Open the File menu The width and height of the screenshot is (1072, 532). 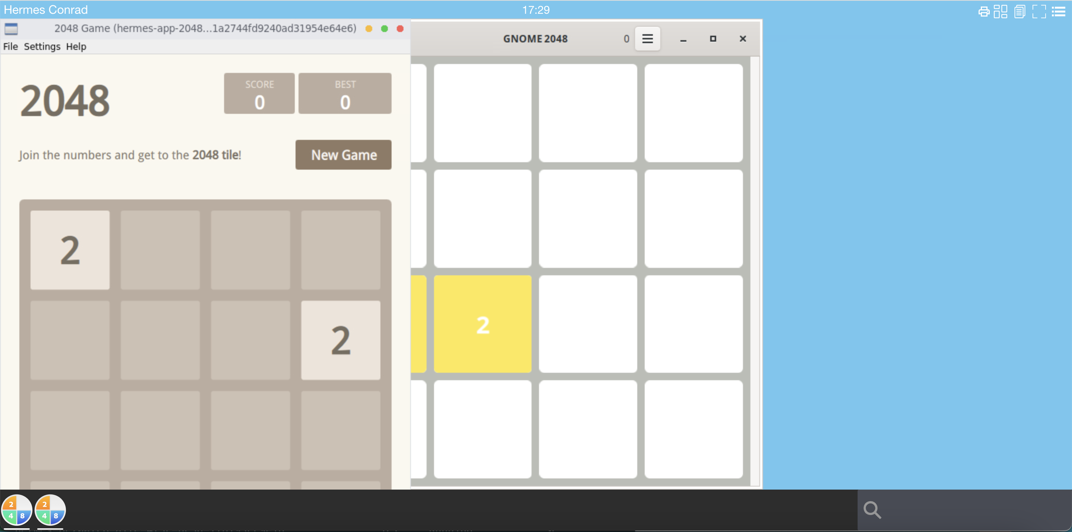(x=10, y=47)
